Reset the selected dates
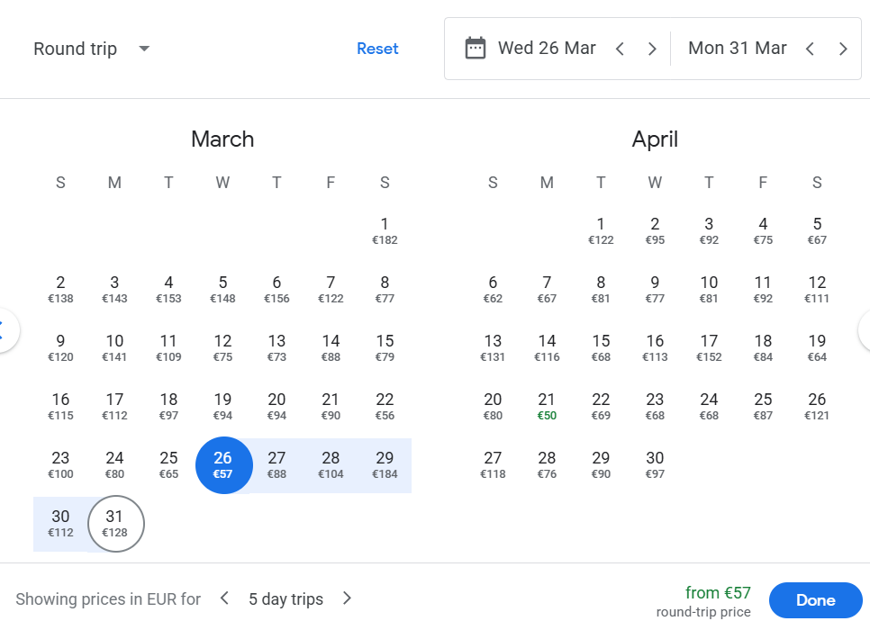Screen dimensions: 870x630 (377, 49)
